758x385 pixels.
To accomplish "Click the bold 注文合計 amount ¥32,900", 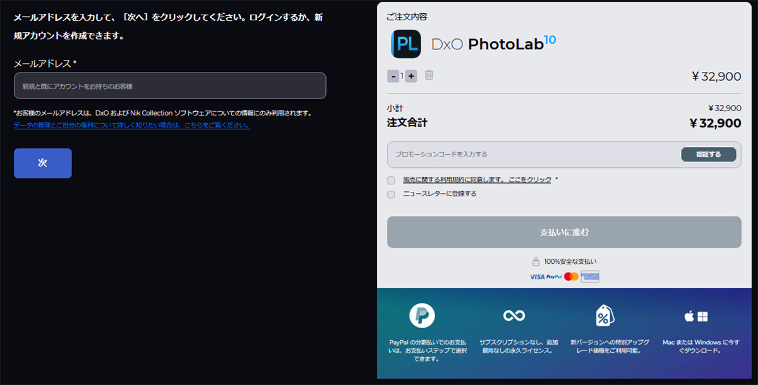I will (x=715, y=123).
